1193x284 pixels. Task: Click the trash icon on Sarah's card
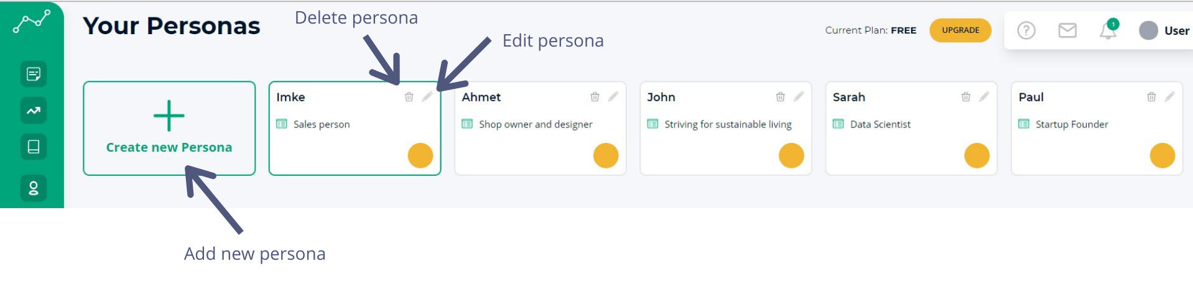(x=966, y=97)
